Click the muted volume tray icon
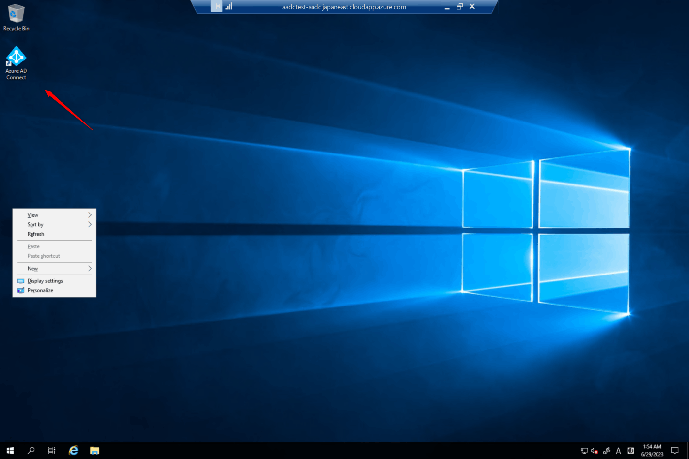Viewport: 689px width, 459px height. (595, 451)
